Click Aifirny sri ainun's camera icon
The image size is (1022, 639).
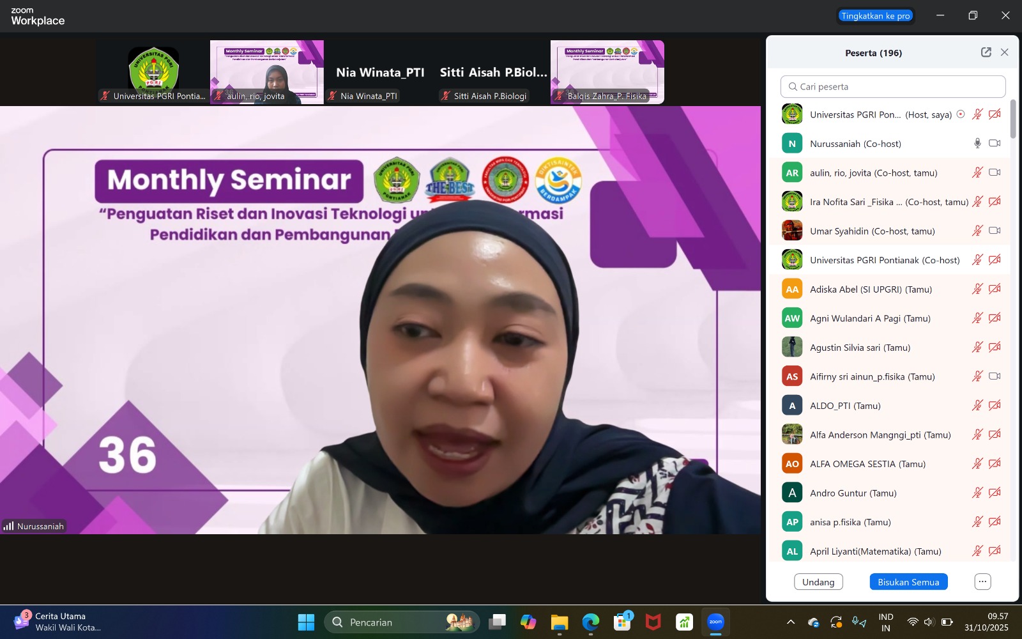pos(994,376)
